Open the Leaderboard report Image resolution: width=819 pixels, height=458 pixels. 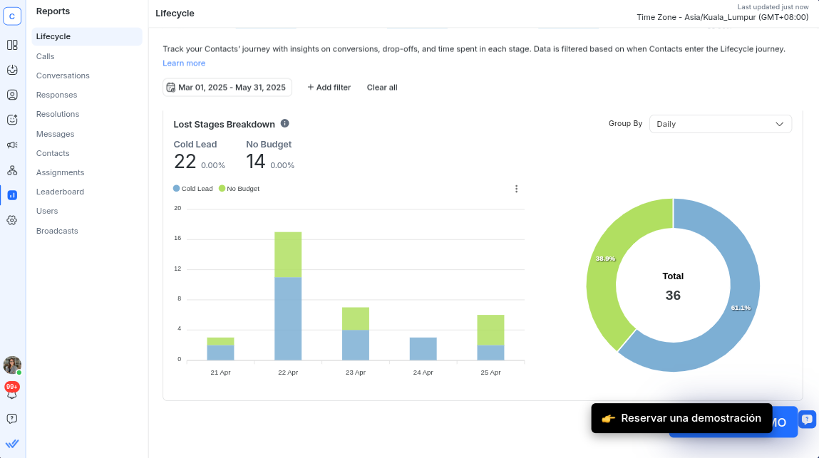pos(60,192)
